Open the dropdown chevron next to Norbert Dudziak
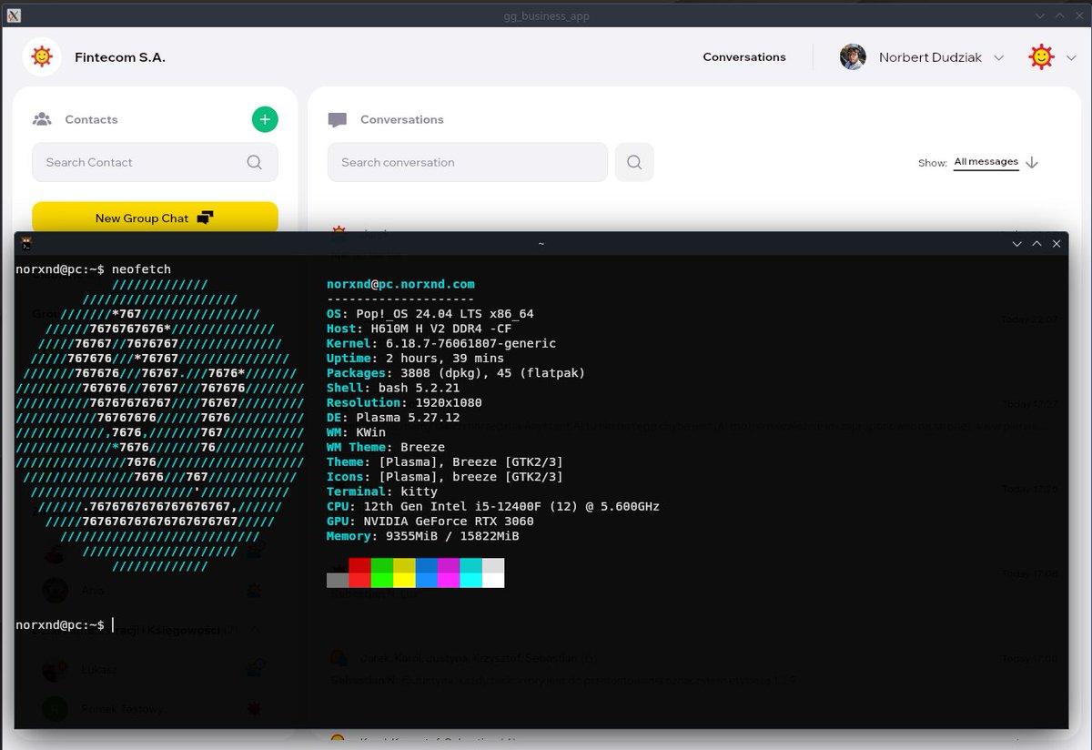1092x750 pixels. [998, 57]
